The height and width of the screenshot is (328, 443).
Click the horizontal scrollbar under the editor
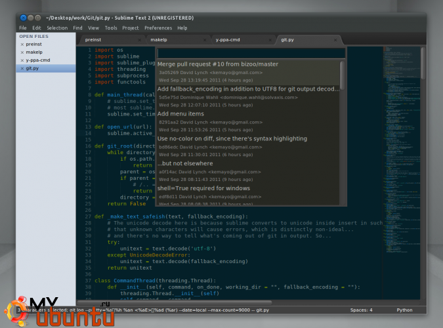[175, 302]
